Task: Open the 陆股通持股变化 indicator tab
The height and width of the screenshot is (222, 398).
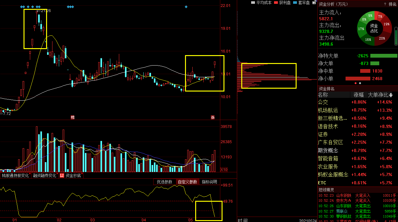Action: click(x=15, y=175)
